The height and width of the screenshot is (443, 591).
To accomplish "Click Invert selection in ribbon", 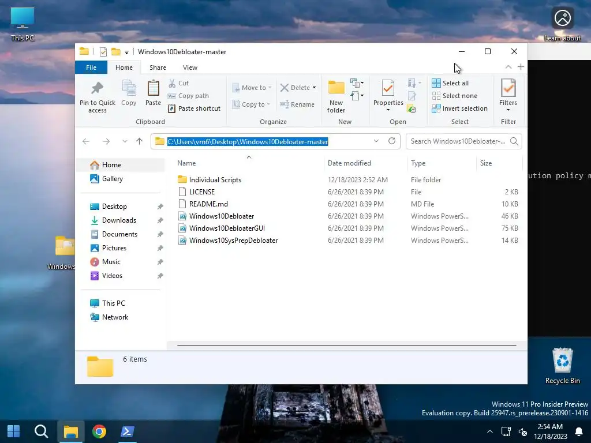I will 459,108.
